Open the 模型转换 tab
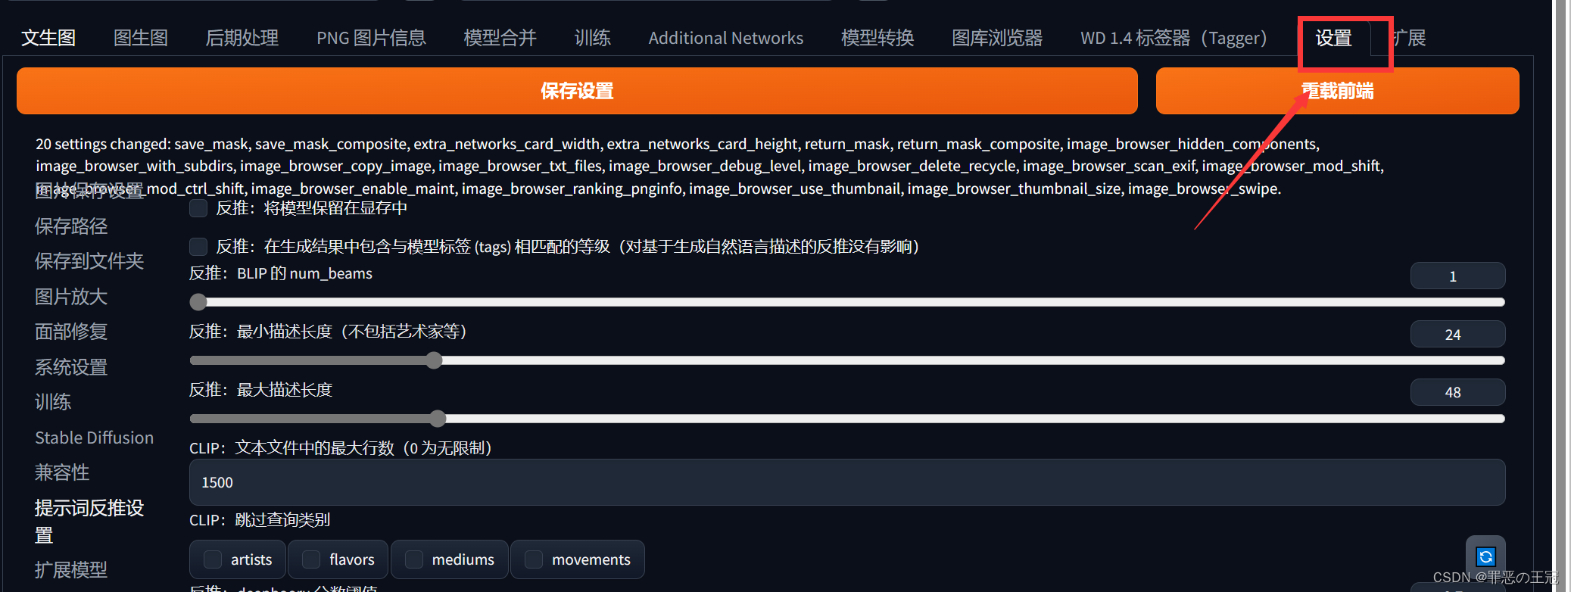 tap(877, 38)
